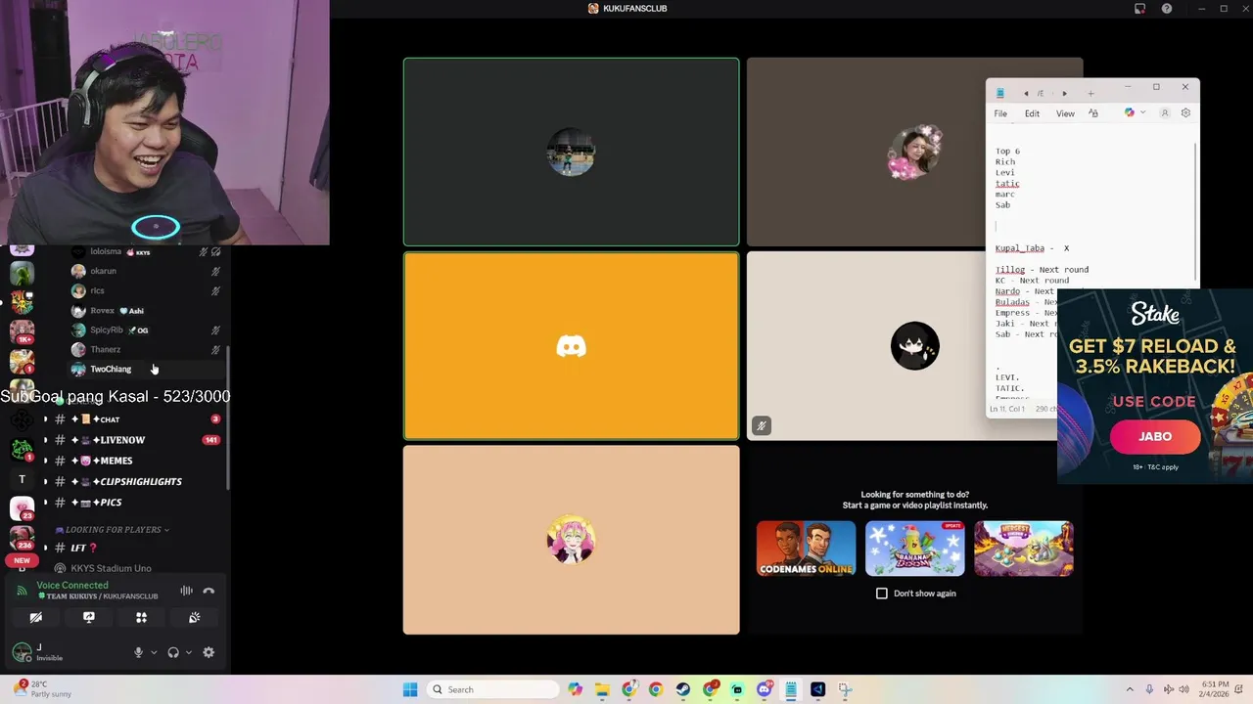
Task: Expand the LIVENOW channel threads
Action: coord(44,440)
